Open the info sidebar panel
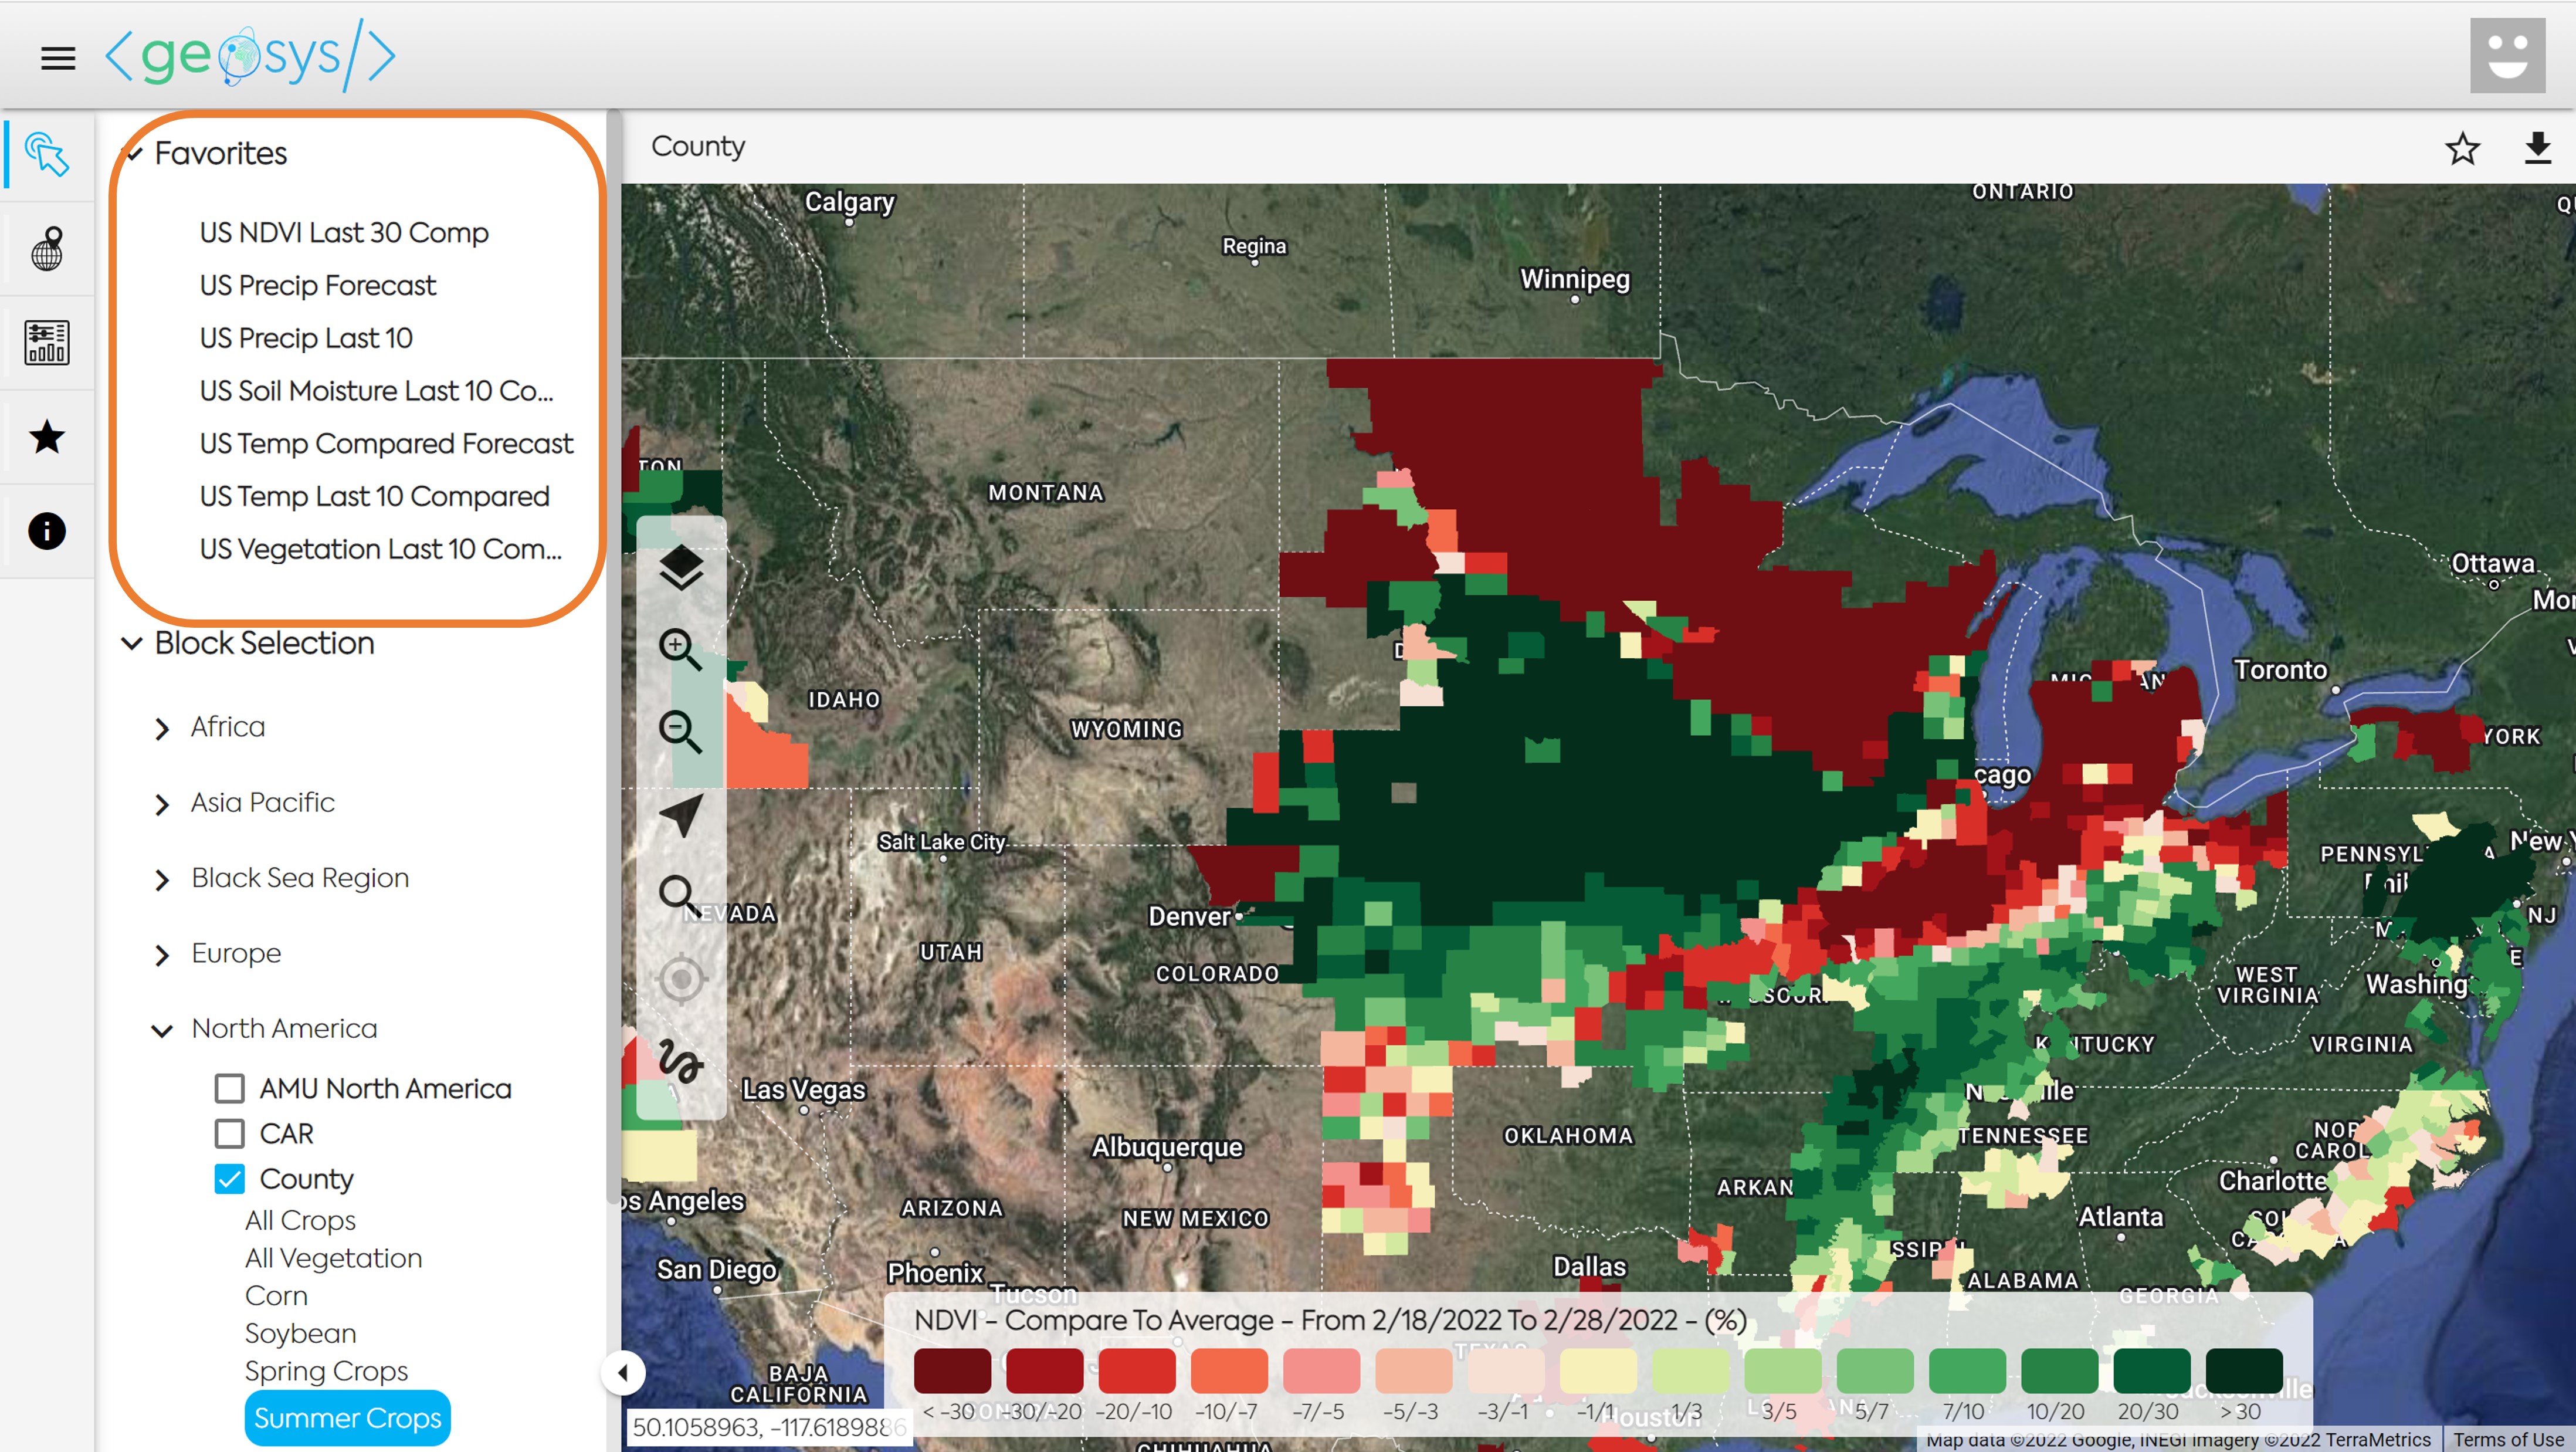Viewport: 2576px width, 1452px height. click(x=47, y=531)
